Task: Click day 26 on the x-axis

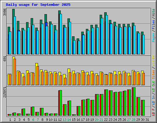Action: pos(124,120)
